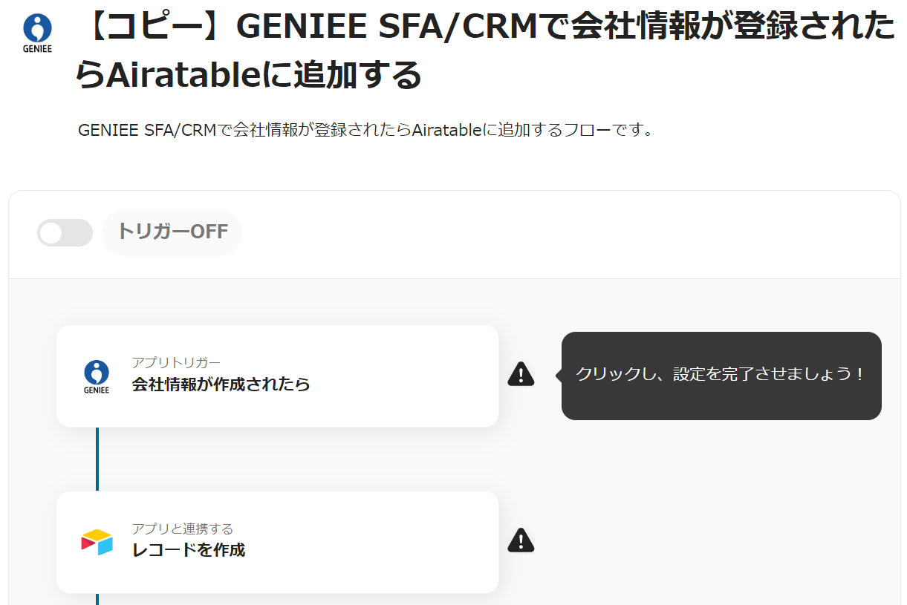Click the クリックし、設定を完了させましょう tooltip
This screenshot has height=605, width=907.
point(721,375)
